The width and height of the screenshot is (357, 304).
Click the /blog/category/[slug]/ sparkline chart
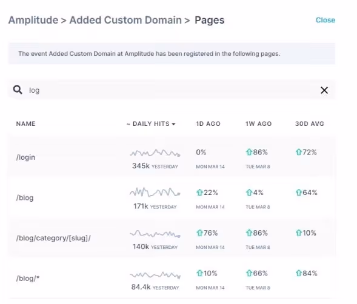pos(155,234)
